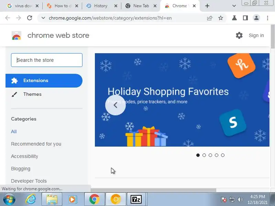The image size is (275, 206).
Task: Open the profile avatar icon
Action: tap(256, 18)
